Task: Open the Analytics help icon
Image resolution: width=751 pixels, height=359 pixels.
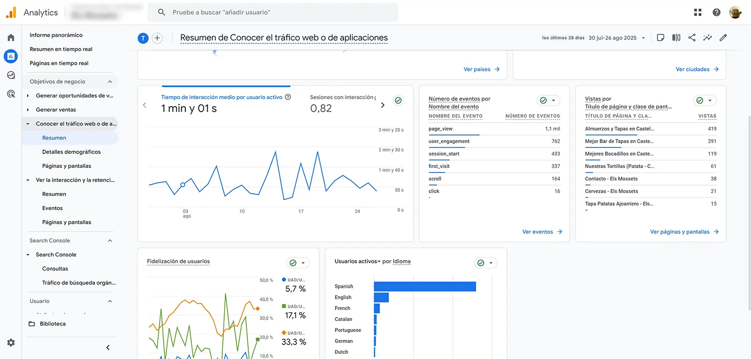Action: coord(716,12)
